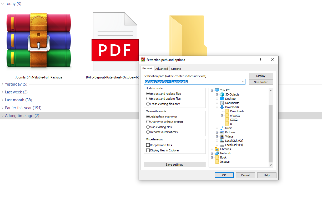This screenshot has height=201, width=322.
Task: Expand the Libraries tree node
Action: pyautogui.click(x=212, y=149)
